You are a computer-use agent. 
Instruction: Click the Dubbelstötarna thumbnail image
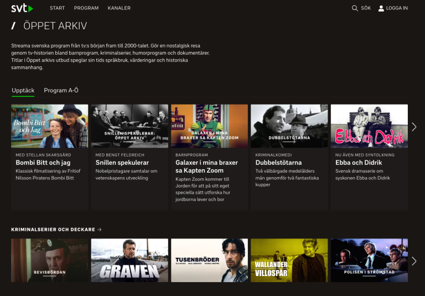pyautogui.click(x=289, y=126)
